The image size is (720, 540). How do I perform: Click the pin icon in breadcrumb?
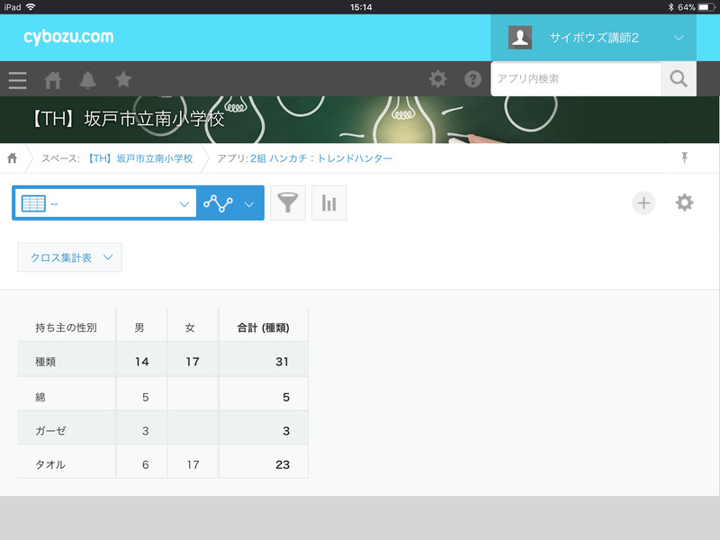(684, 157)
